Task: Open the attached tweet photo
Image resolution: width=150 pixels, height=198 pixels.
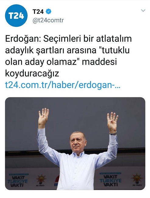Action: coord(75,143)
